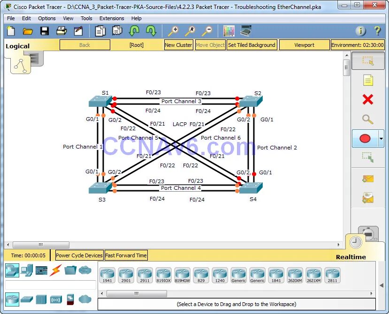Click the Fast Forward Time button
Screen dimensions: 389x314
pos(126,255)
